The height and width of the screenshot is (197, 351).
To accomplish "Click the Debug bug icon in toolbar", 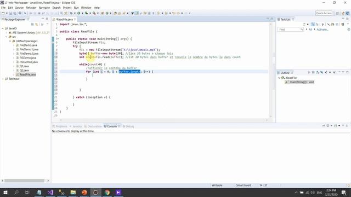I will 71,13.
